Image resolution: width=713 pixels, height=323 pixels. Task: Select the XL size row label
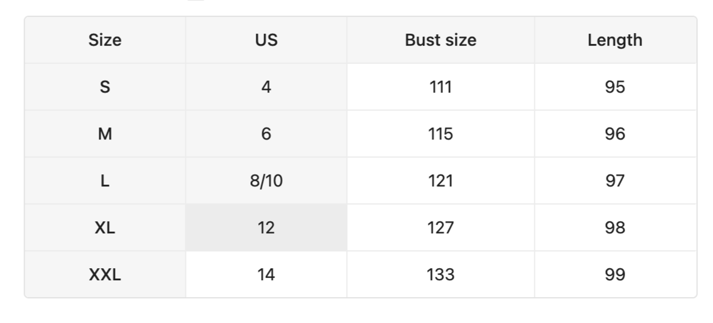coord(105,228)
